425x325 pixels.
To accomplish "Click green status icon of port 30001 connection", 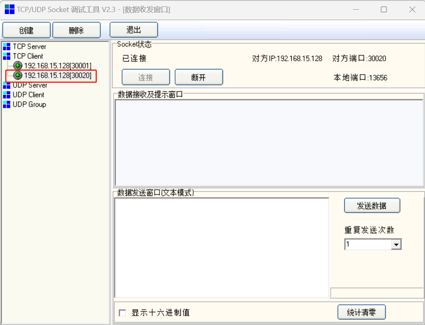I will [x=18, y=65].
